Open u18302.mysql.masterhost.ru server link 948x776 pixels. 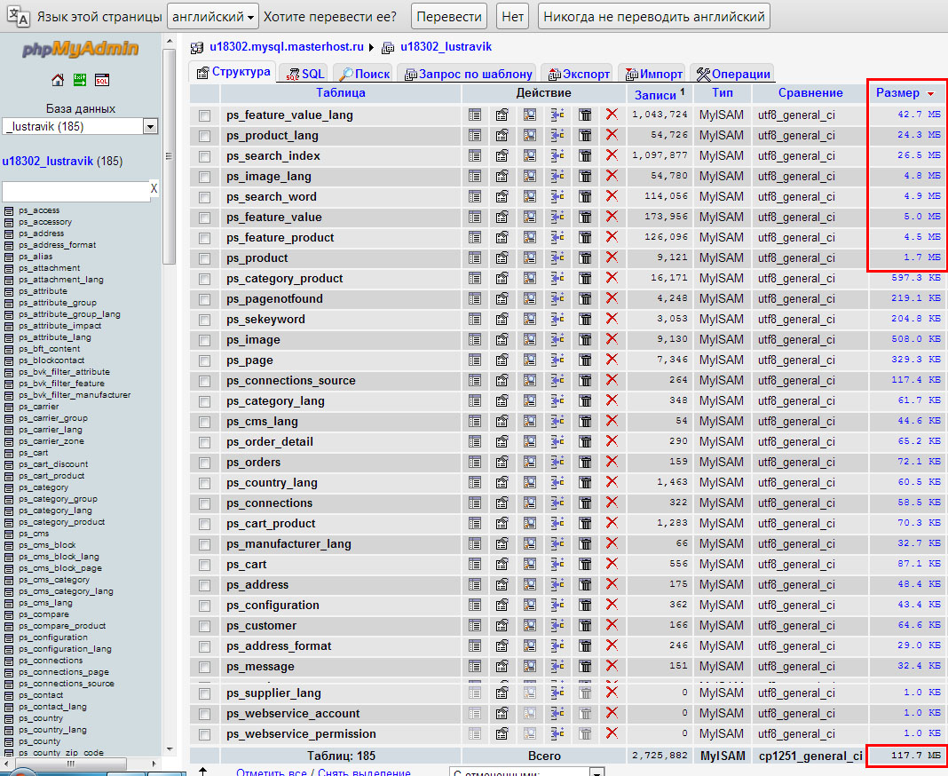coord(287,46)
